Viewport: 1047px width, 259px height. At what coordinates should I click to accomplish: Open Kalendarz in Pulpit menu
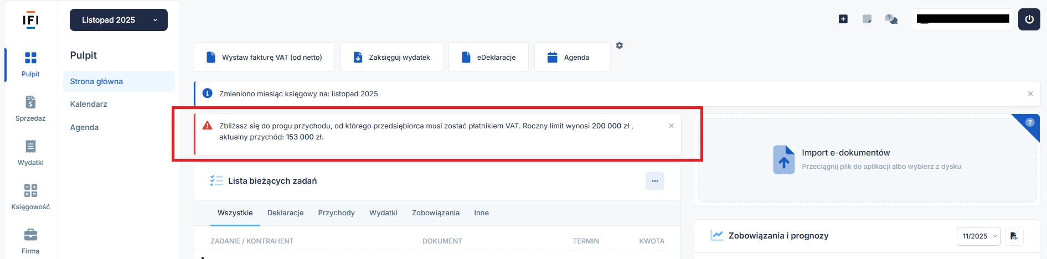[89, 104]
